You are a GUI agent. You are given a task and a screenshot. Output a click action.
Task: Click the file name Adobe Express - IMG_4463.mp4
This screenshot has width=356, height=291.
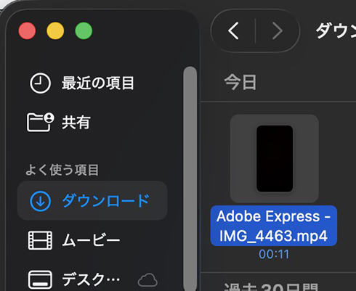[x=274, y=226]
